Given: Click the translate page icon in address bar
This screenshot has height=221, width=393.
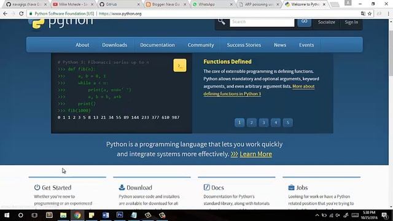Looking at the screenshot, I should pos(363,14).
